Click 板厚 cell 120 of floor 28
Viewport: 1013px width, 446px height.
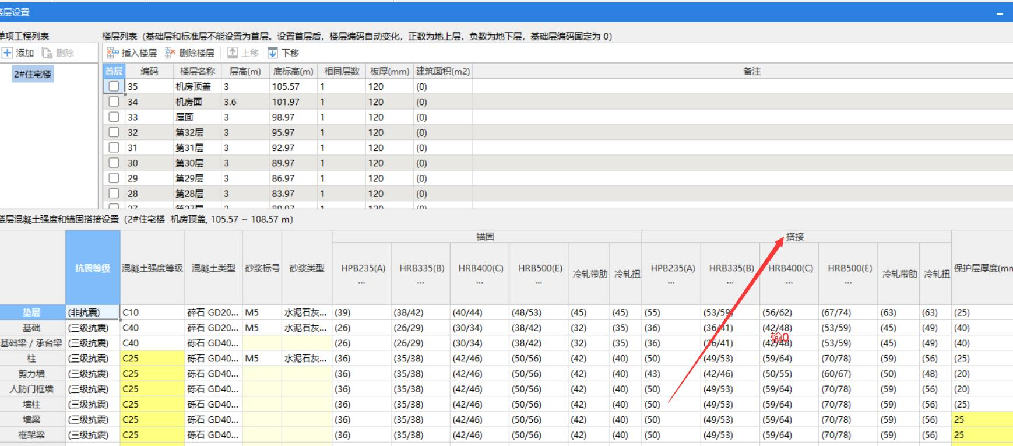389,194
